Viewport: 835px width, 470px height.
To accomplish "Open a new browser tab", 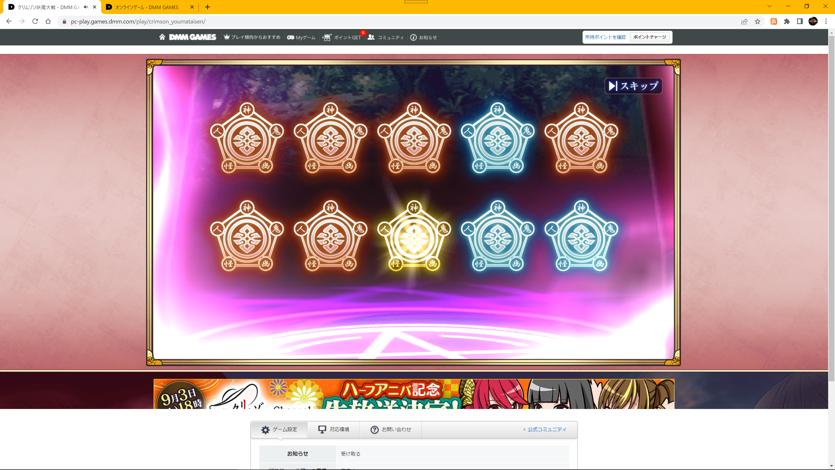I will 207,7.
